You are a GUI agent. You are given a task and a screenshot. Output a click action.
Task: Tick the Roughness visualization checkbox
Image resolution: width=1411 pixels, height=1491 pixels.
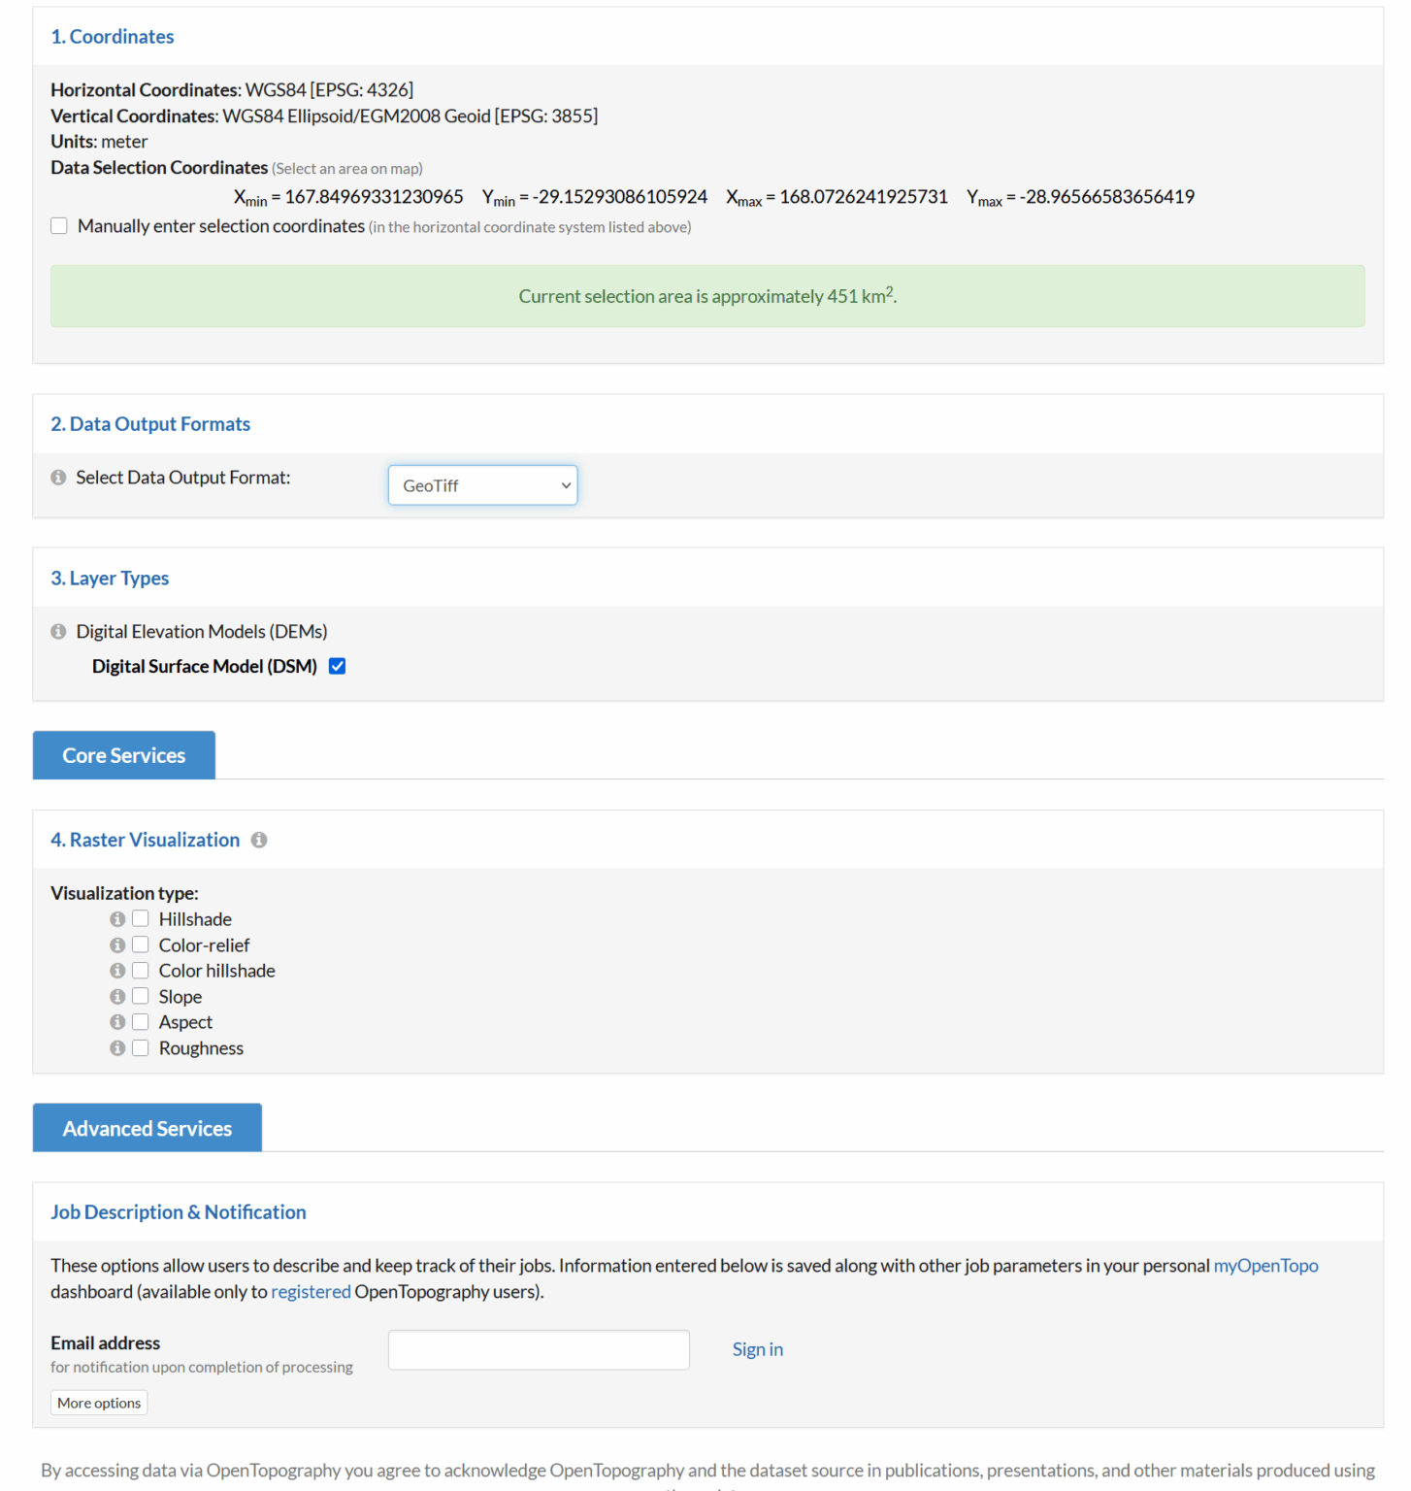click(x=141, y=1047)
